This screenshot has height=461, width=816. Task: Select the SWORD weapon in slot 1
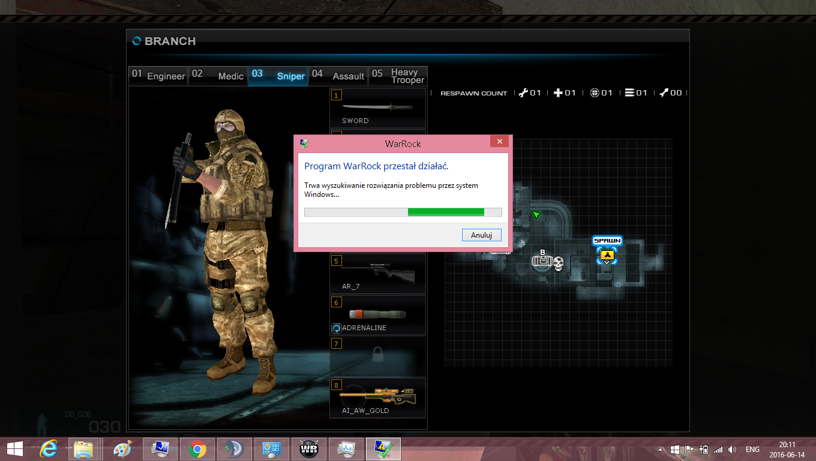pos(378,107)
